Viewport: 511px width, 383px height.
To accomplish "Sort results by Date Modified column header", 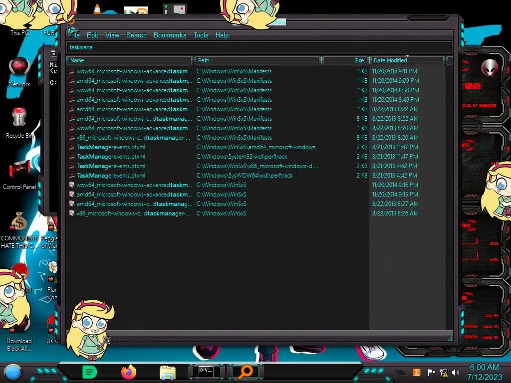I will tap(407, 60).
